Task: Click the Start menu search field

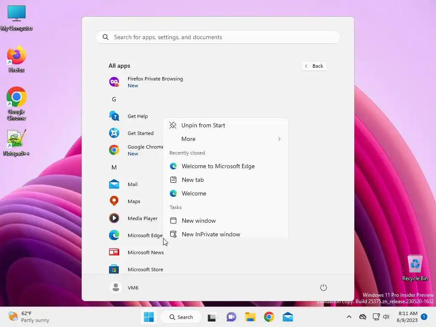Action: (x=218, y=37)
